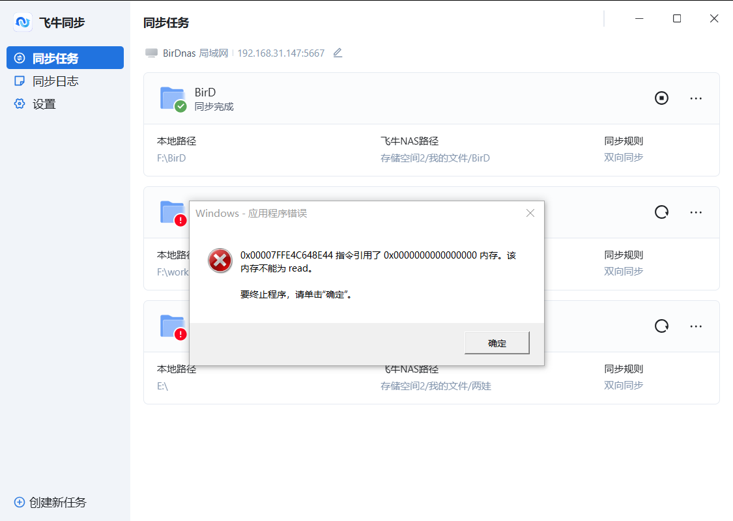This screenshot has width=733, height=521.
Task: Retry sync for the F:\work task
Action: point(661,212)
